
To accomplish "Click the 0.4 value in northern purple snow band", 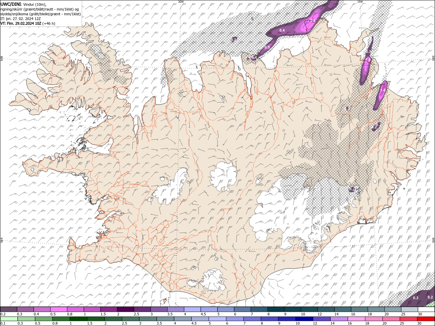I will pos(282,31).
